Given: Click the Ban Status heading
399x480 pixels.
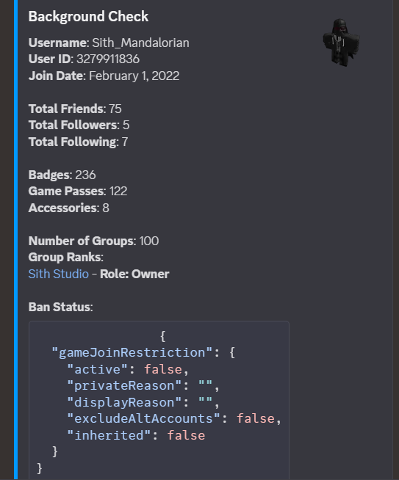Looking at the screenshot, I should 61,307.
